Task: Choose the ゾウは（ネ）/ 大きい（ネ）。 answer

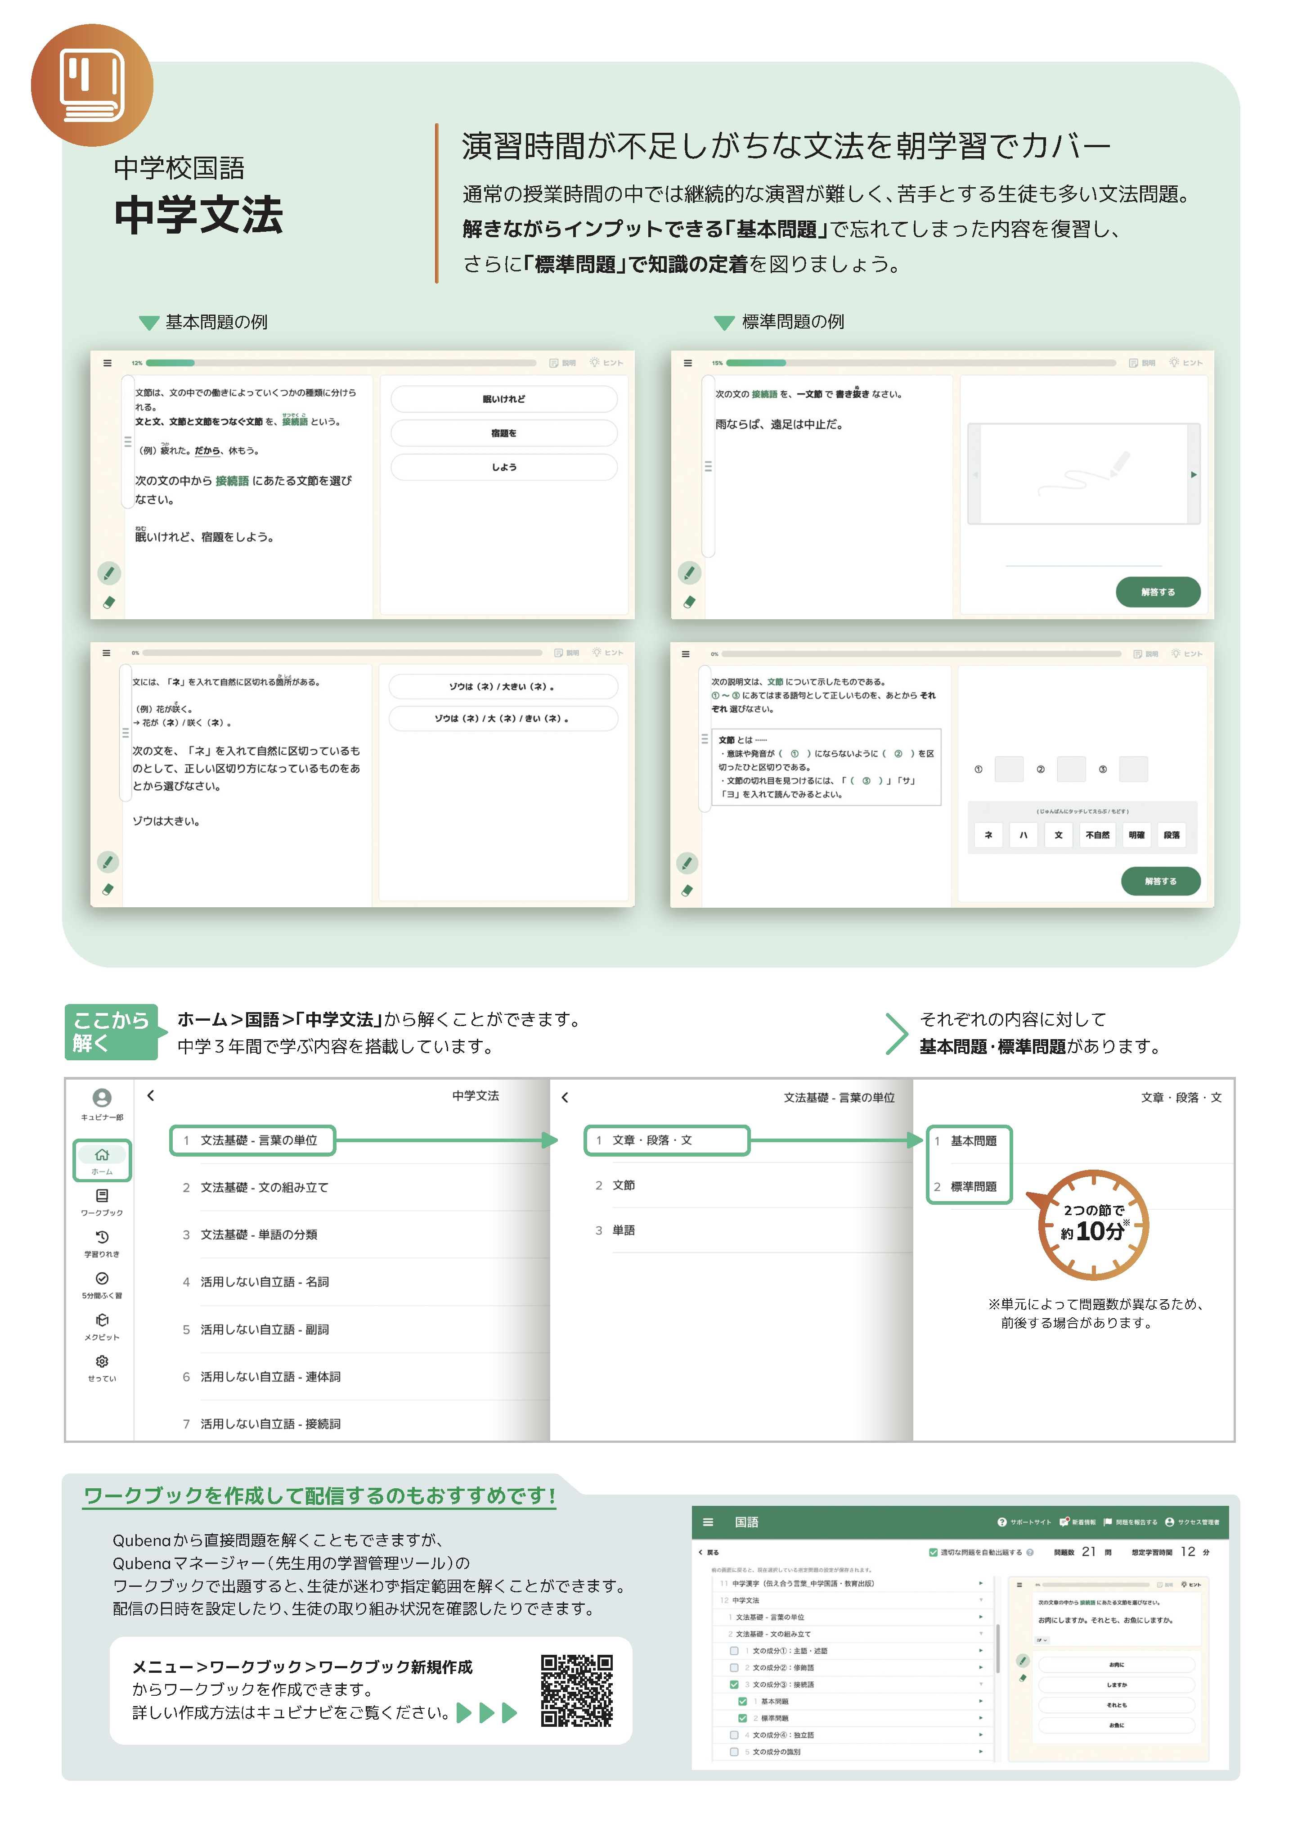Action: click(x=503, y=687)
